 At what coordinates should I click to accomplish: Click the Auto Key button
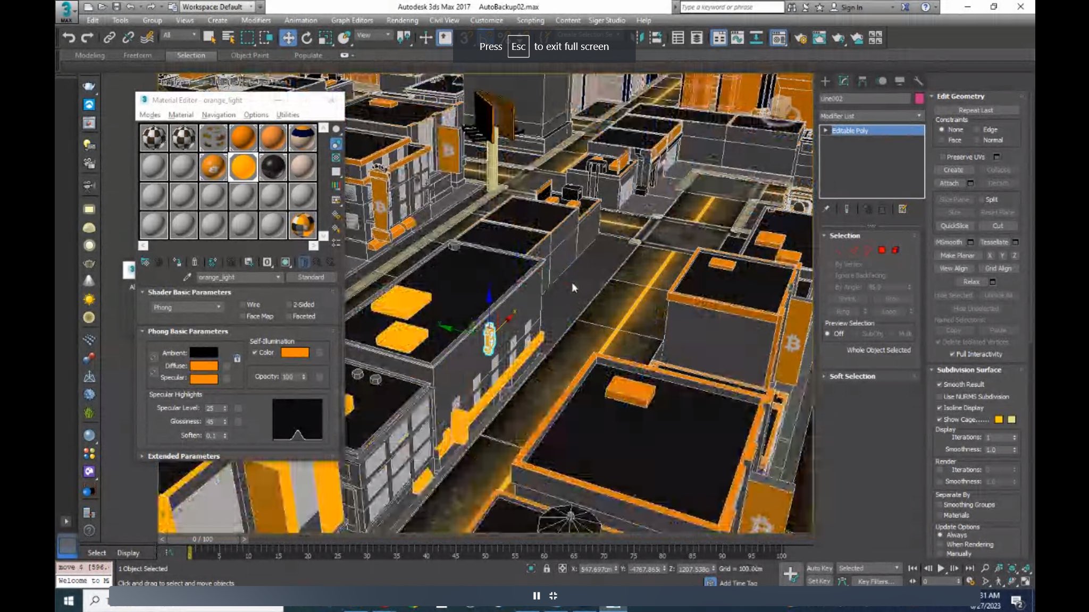tap(819, 568)
